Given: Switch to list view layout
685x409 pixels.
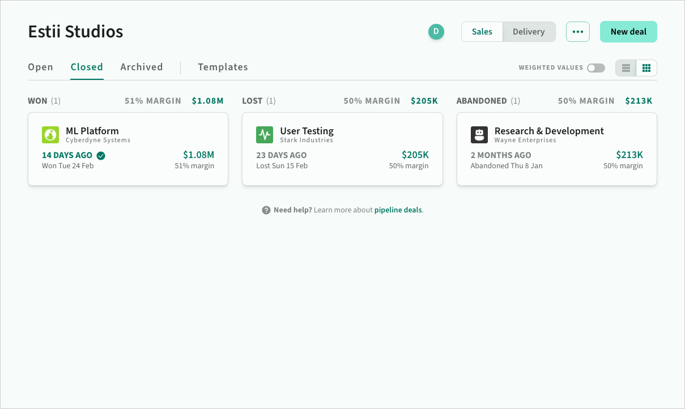Looking at the screenshot, I should click(626, 68).
